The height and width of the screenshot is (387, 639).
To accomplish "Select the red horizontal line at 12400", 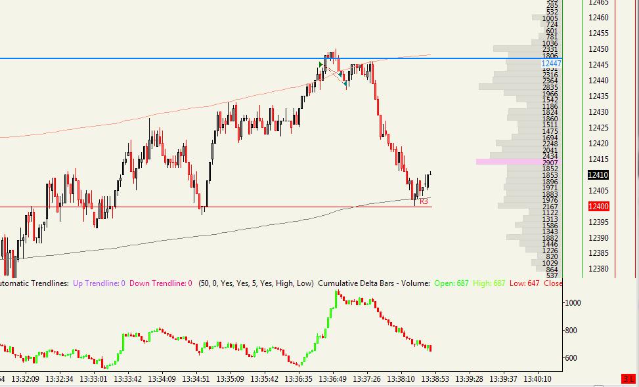I will [216, 207].
